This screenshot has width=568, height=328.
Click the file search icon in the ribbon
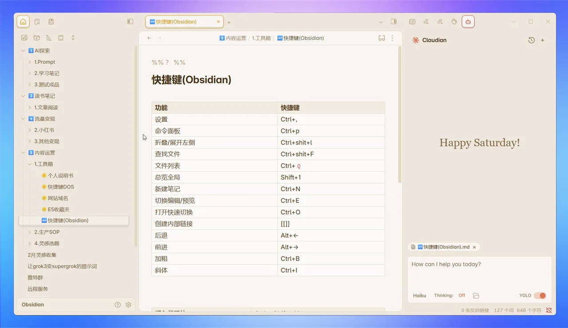point(37,22)
